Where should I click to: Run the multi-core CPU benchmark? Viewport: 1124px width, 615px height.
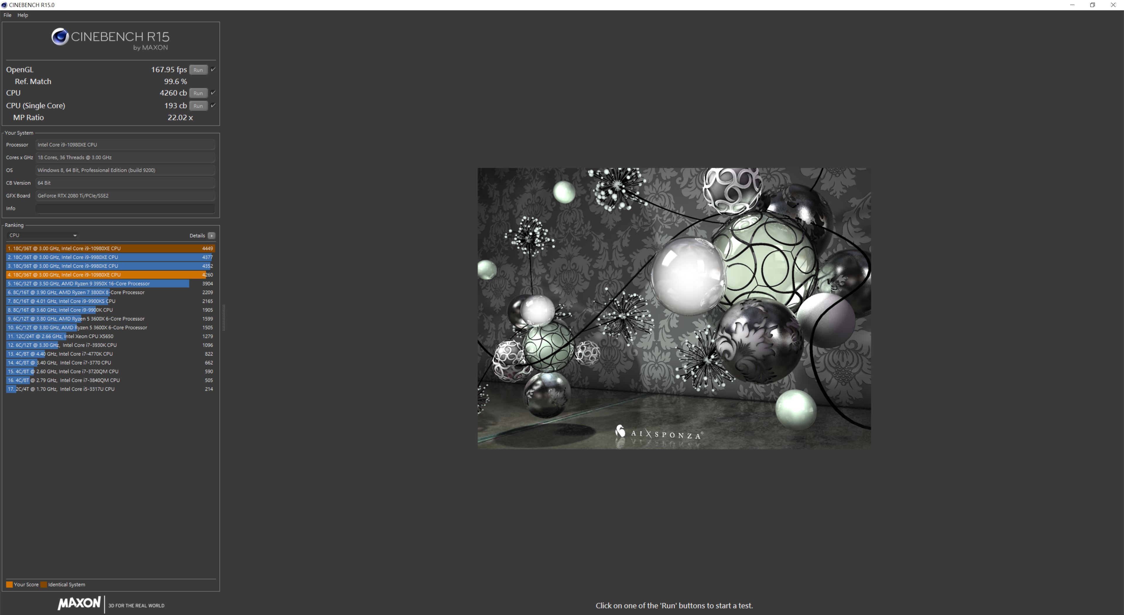(198, 93)
